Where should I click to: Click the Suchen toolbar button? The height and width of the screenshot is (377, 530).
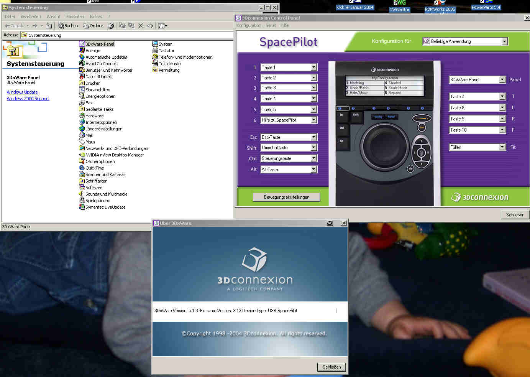tap(68, 26)
